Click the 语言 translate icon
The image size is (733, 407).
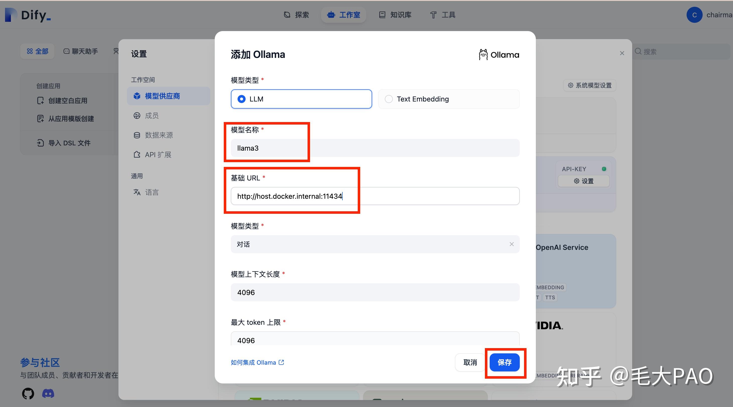click(137, 192)
